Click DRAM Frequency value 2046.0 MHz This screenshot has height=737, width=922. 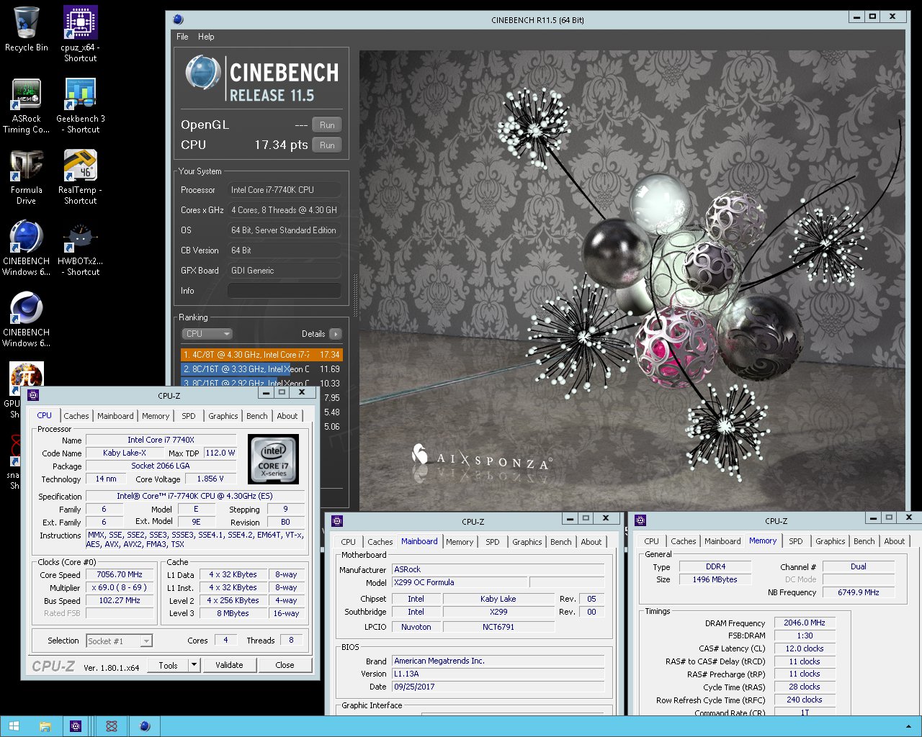805,623
